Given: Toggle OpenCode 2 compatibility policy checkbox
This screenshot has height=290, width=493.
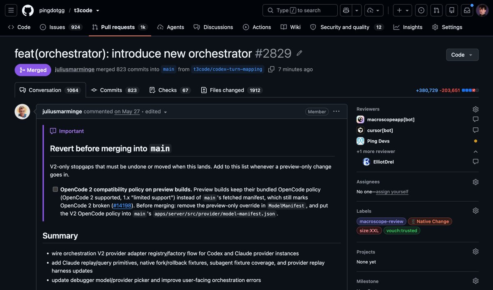Looking at the screenshot, I should [55, 189].
